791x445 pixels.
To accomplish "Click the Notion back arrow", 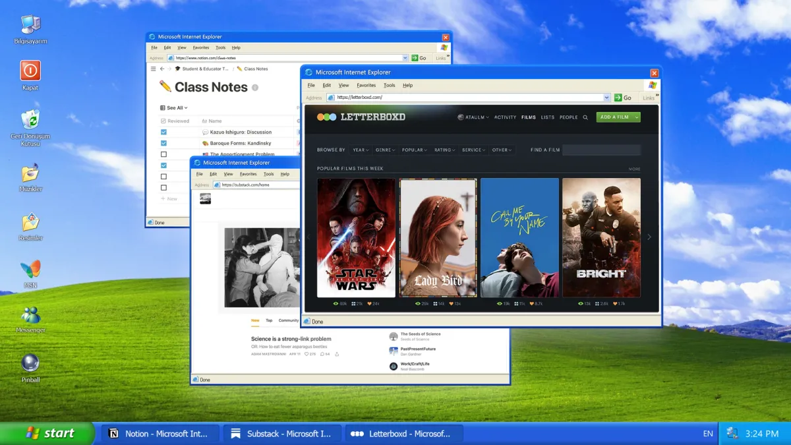I will 161,69.
